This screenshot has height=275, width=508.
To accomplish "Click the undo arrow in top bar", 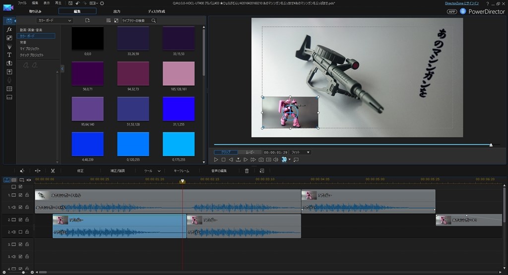I will click(x=78, y=3).
